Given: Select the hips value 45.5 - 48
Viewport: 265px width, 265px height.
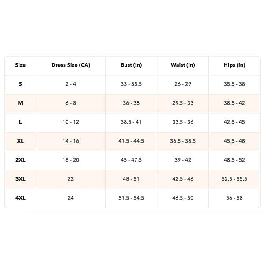Looking at the screenshot, I should click(235, 141).
